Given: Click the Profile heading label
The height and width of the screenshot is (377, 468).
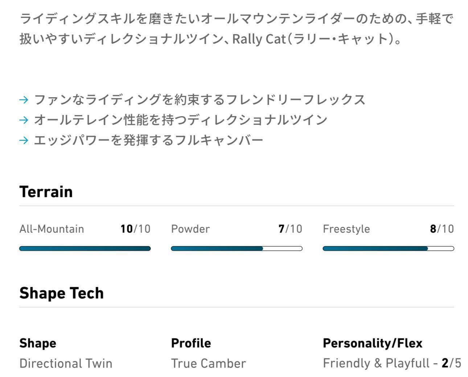Looking at the screenshot, I should coord(191,343).
